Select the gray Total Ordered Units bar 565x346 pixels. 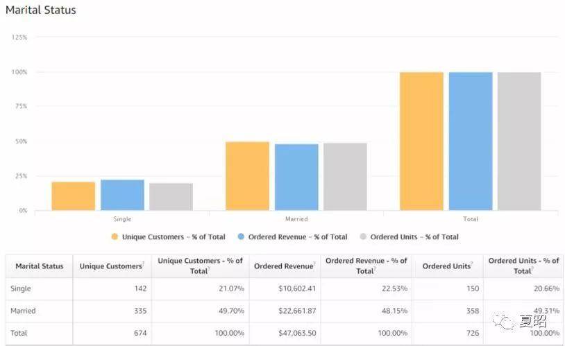519,141
